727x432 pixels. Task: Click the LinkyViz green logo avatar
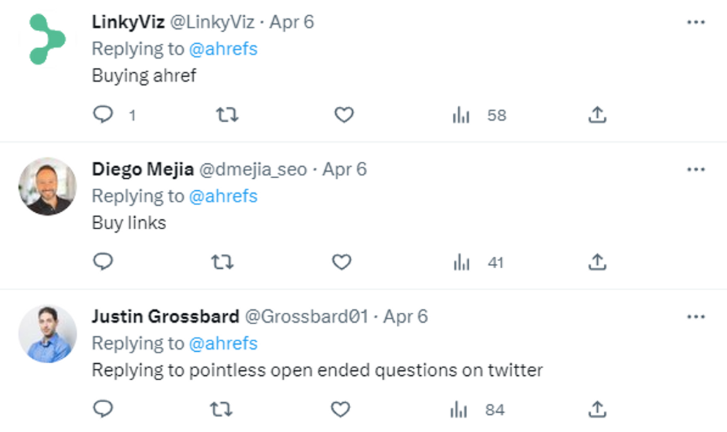(48, 39)
